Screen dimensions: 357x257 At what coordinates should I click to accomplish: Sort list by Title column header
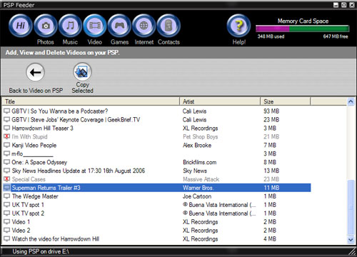coord(91,101)
